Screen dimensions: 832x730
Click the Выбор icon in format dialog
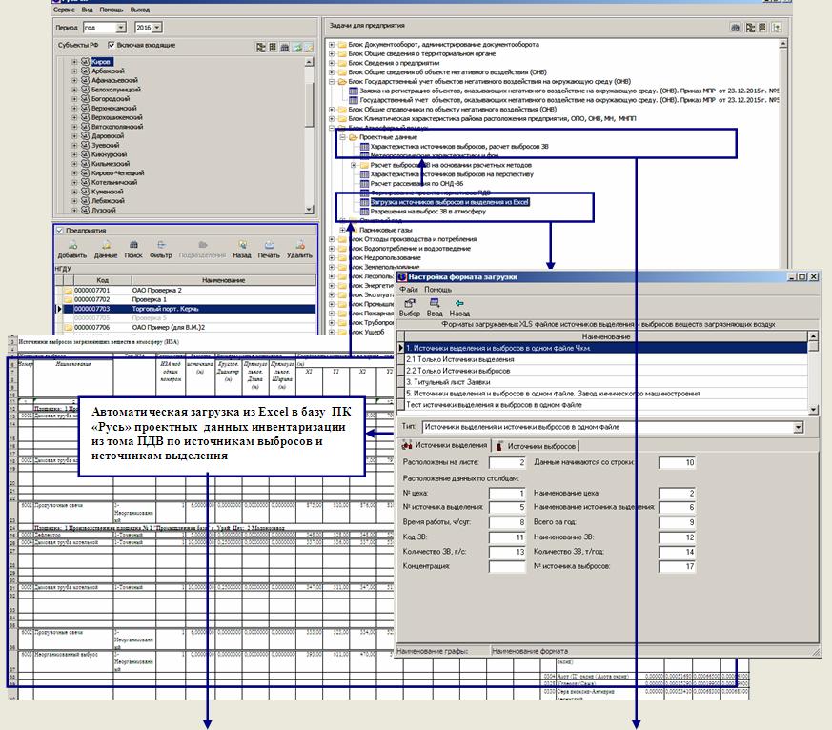click(410, 303)
